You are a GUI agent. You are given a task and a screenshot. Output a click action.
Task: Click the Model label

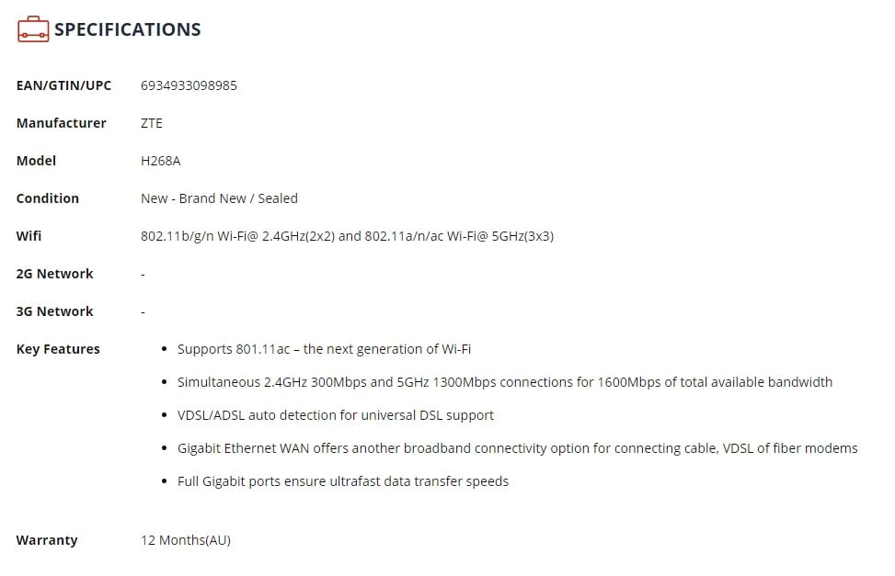coord(36,161)
